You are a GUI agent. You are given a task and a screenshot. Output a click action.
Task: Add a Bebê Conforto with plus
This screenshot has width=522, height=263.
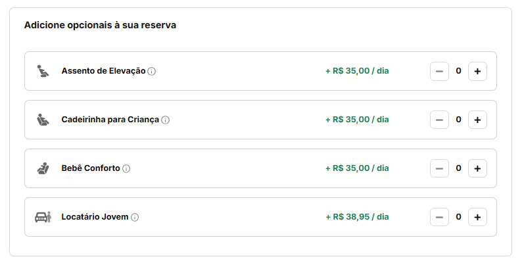(x=477, y=168)
